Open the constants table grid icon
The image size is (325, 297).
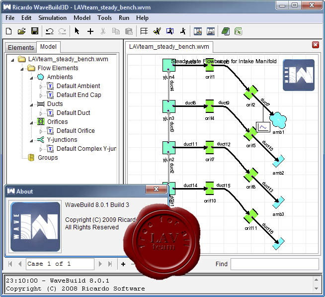click(x=144, y=31)
